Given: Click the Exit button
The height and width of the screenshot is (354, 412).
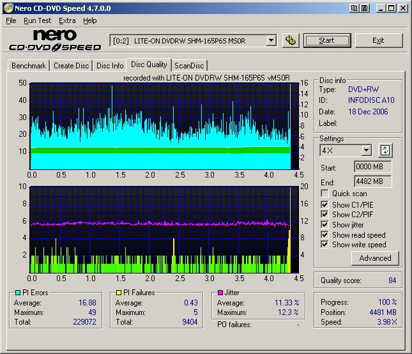Looking at the screenshot, I should pos(379,40).
